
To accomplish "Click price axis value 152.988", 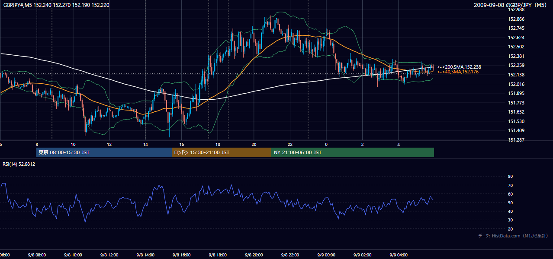I will (x=516, y=9).
